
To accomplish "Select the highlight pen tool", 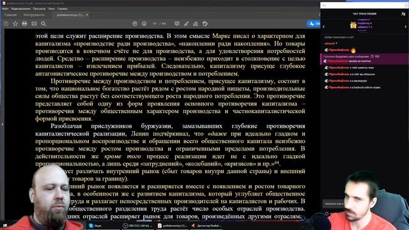I will (x=186, y=24).
